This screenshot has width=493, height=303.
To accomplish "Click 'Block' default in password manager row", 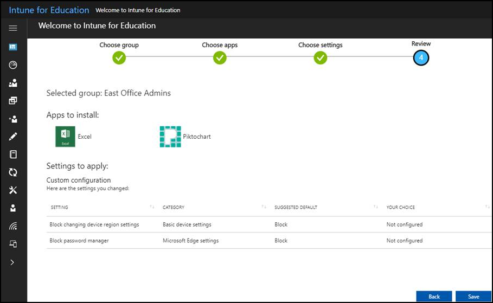I will coord(281,241).
